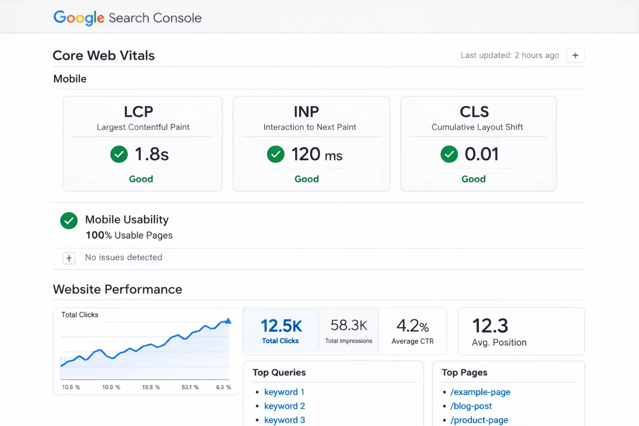639x426 pixels.
Task: Click the Total Clicks line chart
Action: (145, 349)
